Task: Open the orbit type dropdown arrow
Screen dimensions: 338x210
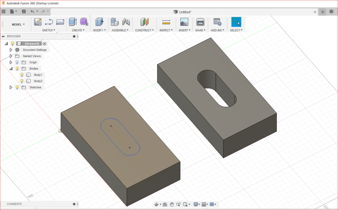Action: [x=160, y=205]
